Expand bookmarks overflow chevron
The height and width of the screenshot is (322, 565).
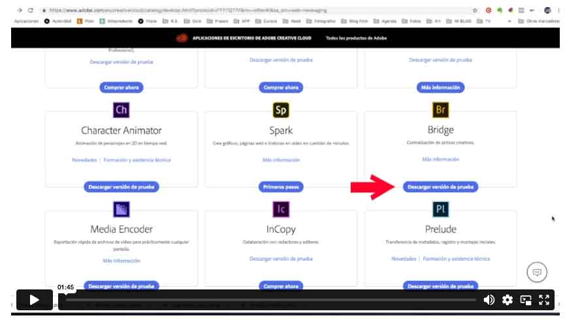509,22
